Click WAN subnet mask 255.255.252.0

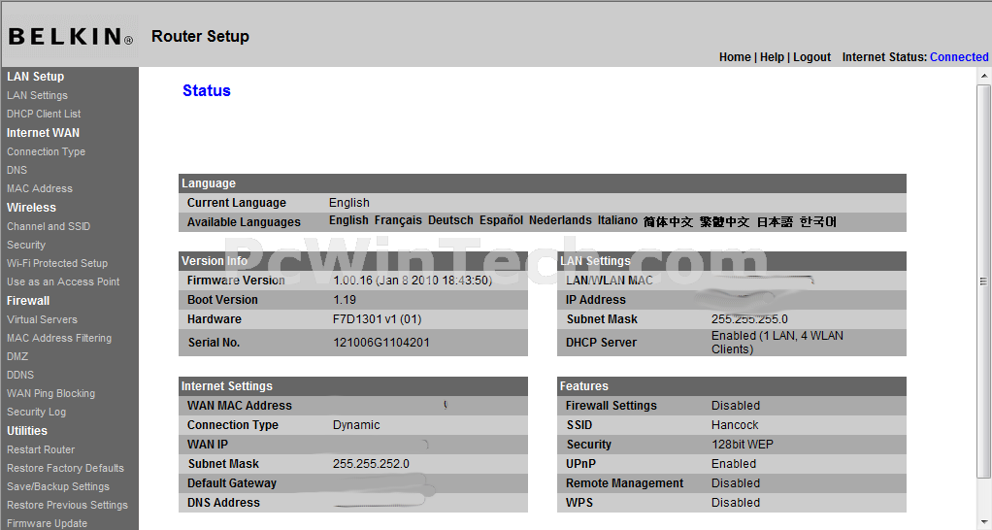pos(372,464)
